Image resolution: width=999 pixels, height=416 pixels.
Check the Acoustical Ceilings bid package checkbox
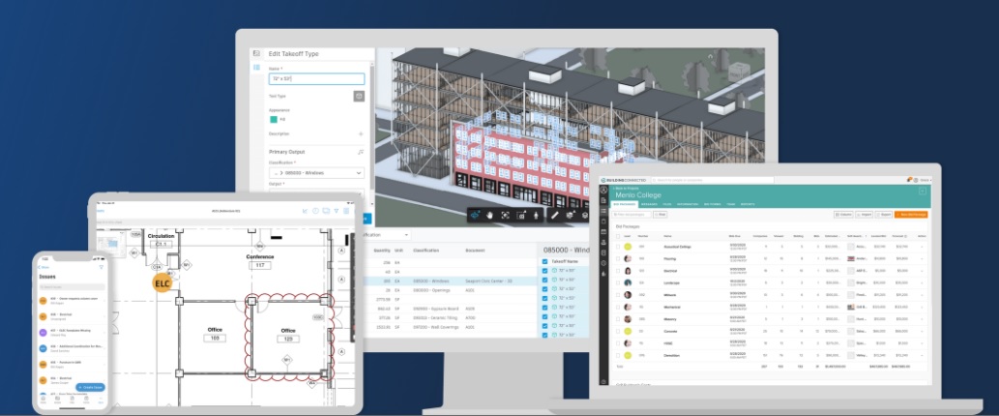pos(619,247)
